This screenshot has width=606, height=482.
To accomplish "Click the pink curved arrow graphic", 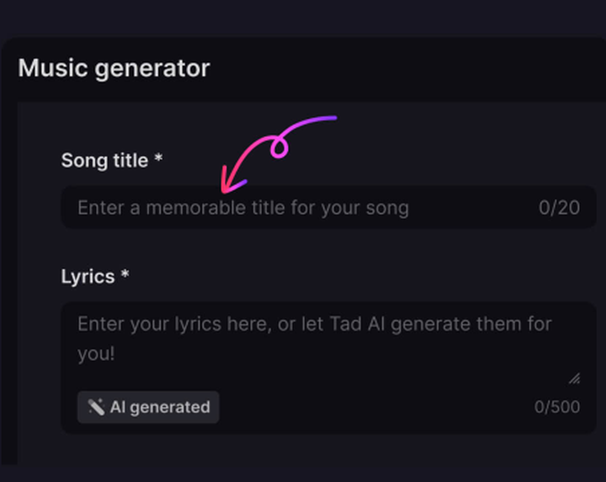I will (279, 154).
